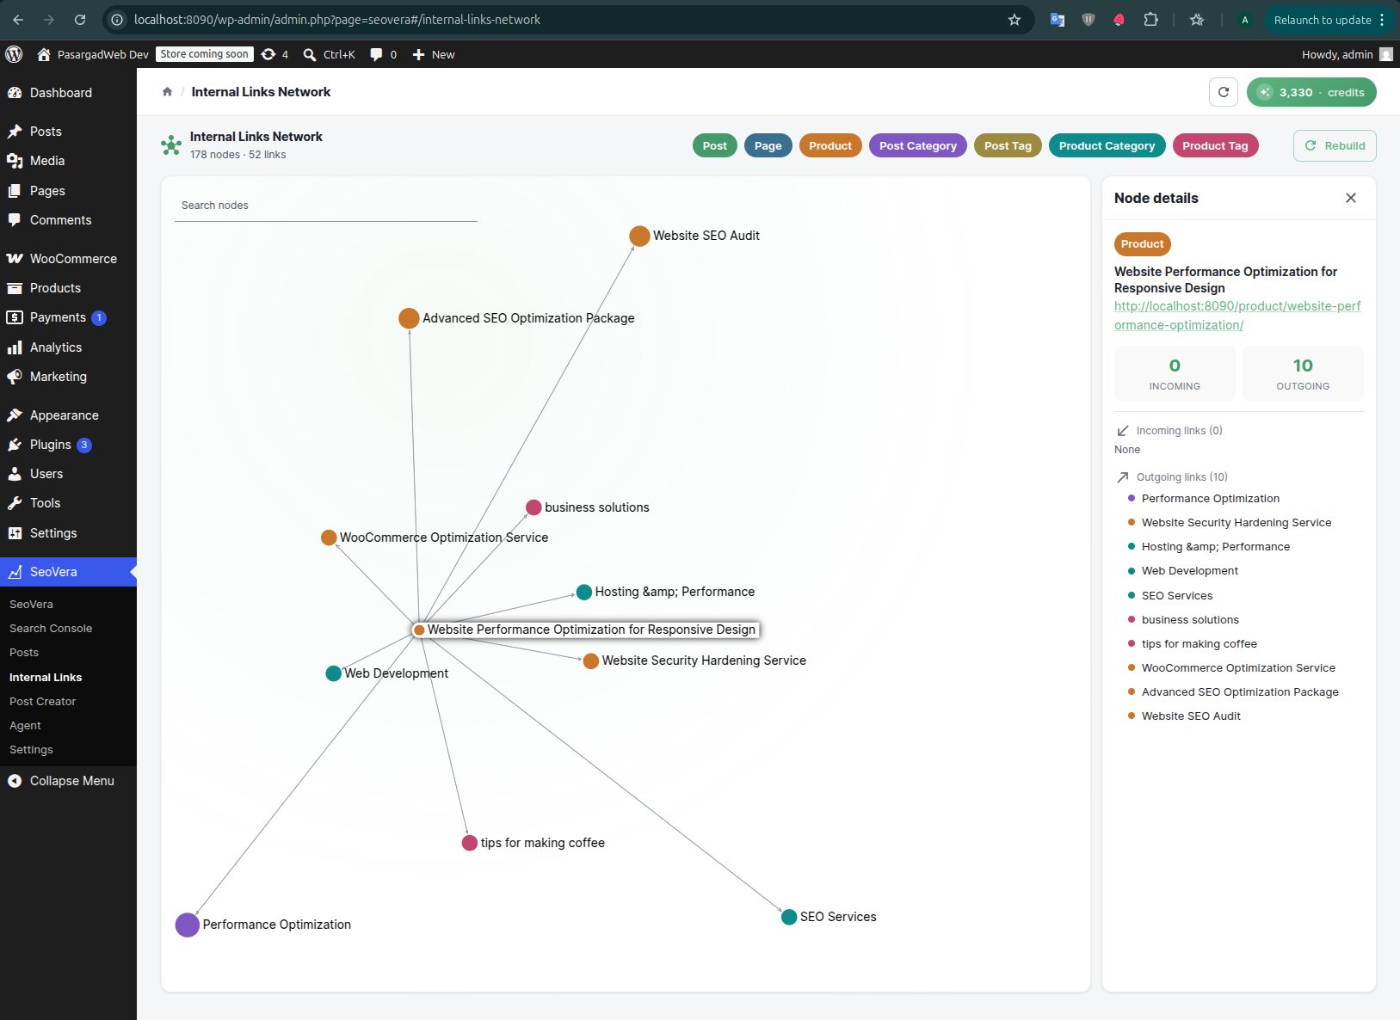
Task: Click the Store coming soon badge
Action: tap(205, 54)
